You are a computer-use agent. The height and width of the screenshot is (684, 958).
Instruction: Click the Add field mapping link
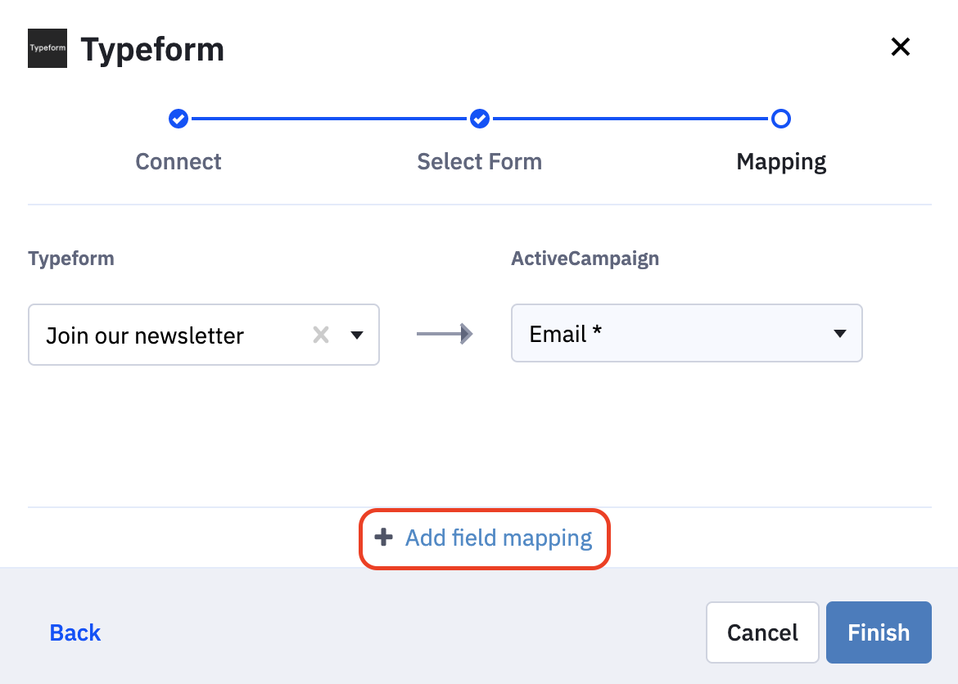499,538
